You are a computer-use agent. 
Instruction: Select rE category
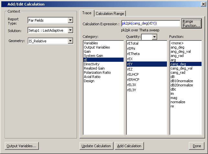104,60
